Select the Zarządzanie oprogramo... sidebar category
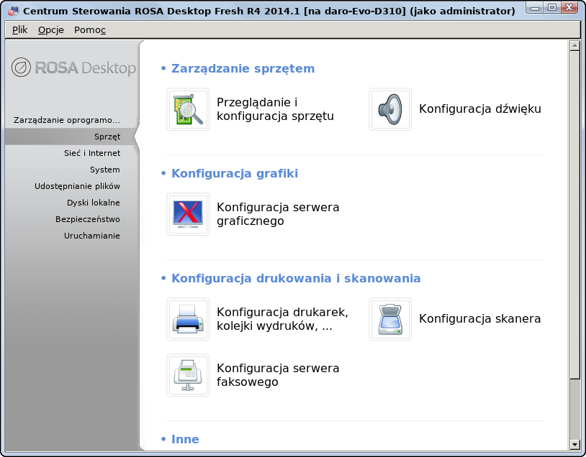 pos(67,120)
